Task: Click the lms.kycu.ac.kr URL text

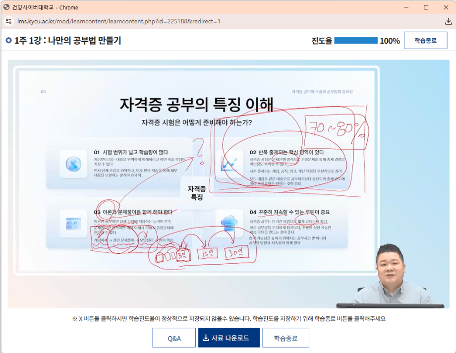Action: 118,21
